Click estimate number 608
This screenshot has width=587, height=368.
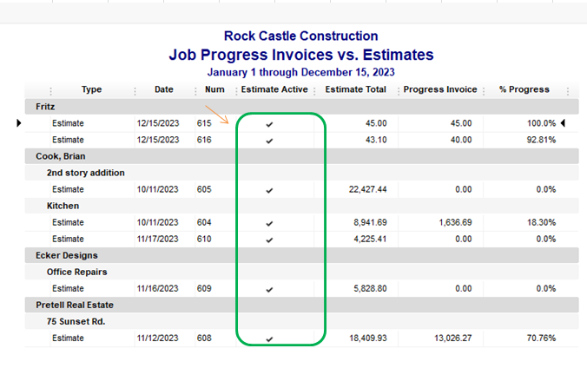tap(204, 338)
